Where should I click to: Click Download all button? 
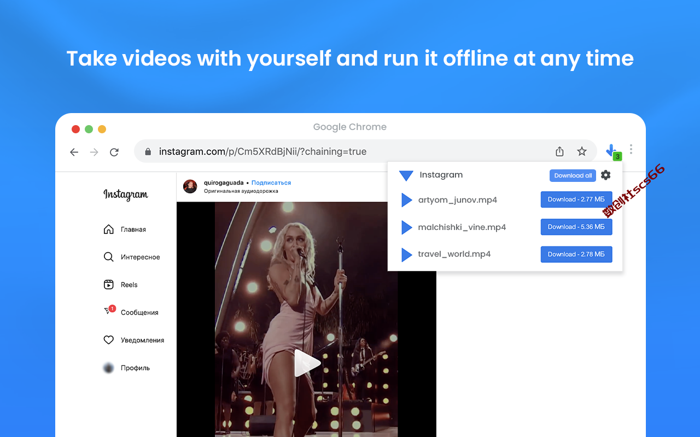573,175
